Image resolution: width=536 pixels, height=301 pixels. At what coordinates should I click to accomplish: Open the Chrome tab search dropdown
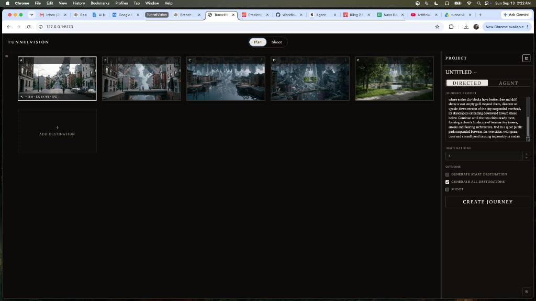(32, 15)
